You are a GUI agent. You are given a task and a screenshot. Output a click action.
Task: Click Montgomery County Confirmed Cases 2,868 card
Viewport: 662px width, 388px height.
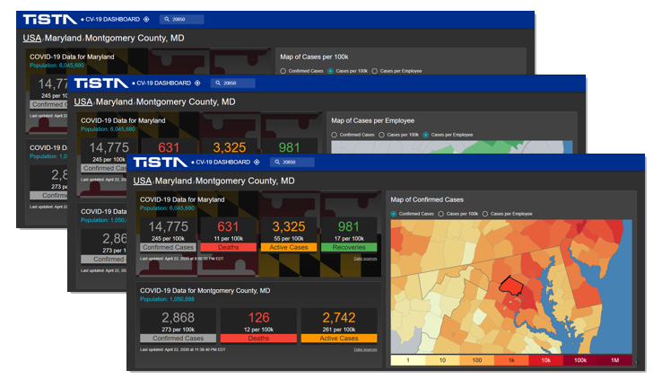[179, 325]
